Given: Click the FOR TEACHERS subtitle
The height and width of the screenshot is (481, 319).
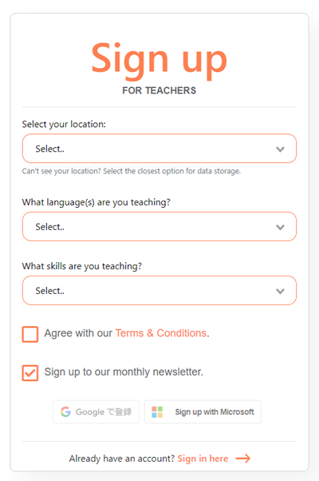Looking at the screenshot, I should point(159,90).
